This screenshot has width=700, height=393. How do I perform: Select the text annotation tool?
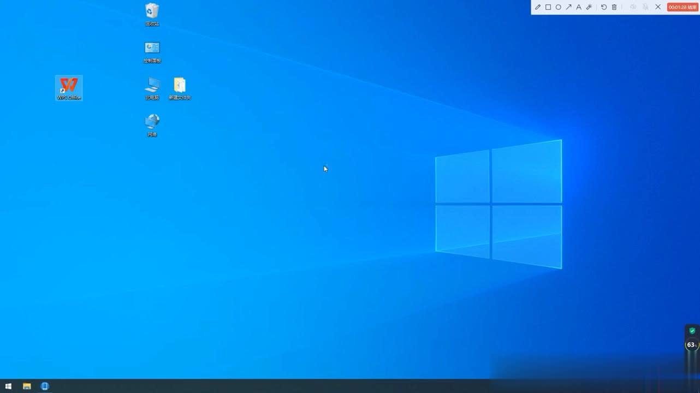[x=579, y=7]
